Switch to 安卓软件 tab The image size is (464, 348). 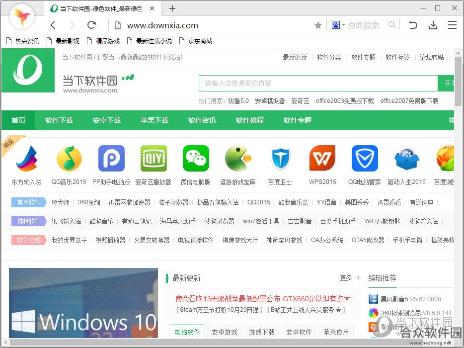tap(299, 332)
